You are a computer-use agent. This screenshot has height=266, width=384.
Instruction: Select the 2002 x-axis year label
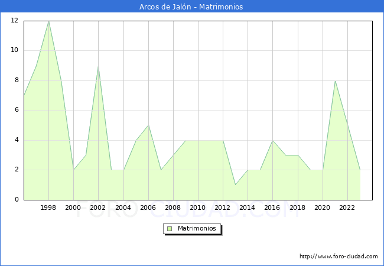[98, 207]
